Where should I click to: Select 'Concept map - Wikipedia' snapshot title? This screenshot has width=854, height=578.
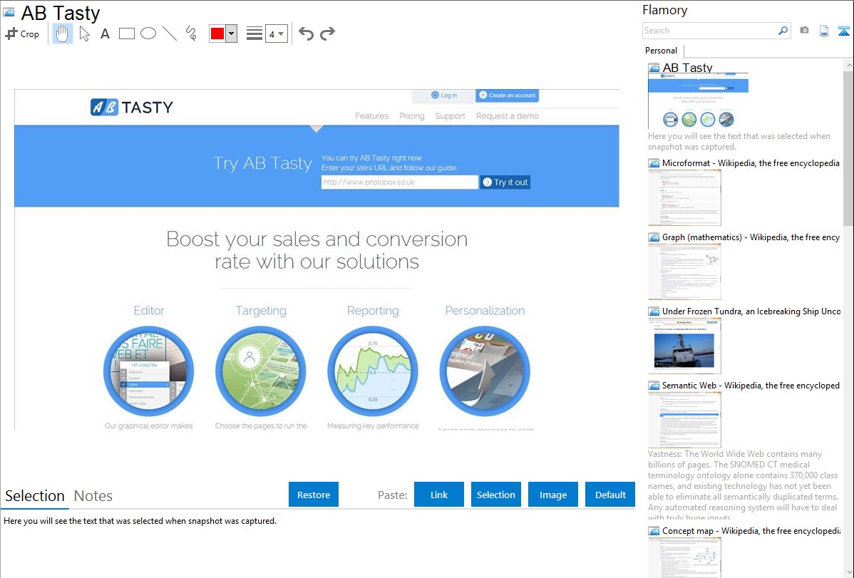pos(751,530)
